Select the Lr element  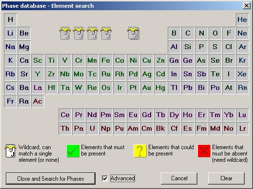coord(242,128)
